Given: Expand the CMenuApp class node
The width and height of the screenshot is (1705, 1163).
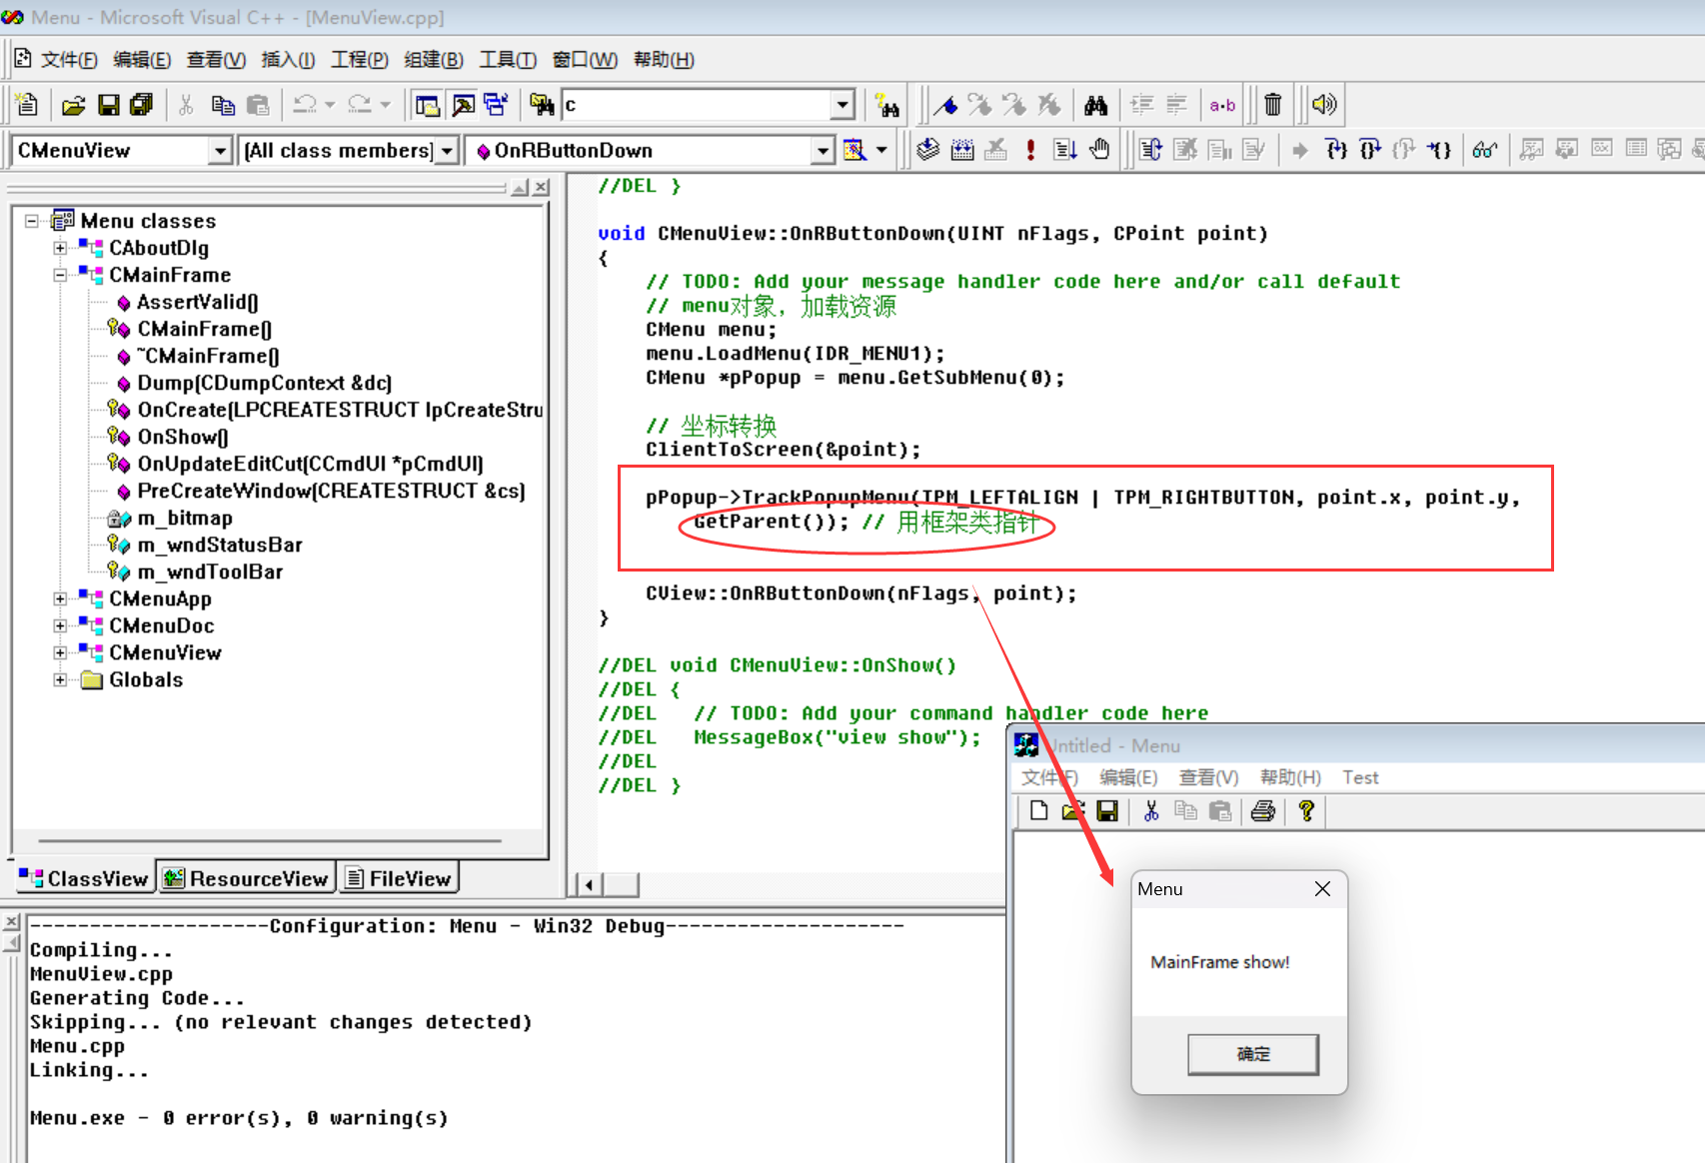Looking at the screenshot, I should (60, 598).
